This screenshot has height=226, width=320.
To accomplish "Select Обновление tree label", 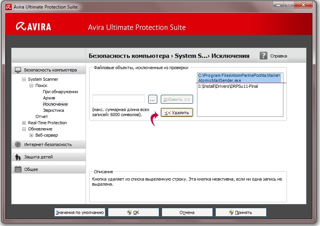I will click(40, 129).
